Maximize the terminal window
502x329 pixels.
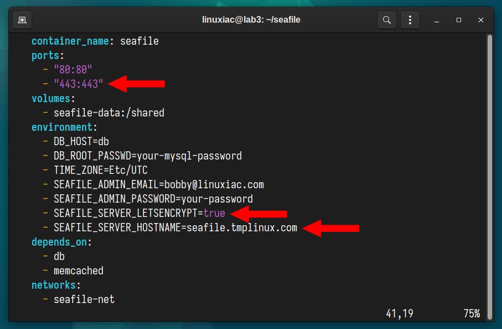tap(458, 20)
